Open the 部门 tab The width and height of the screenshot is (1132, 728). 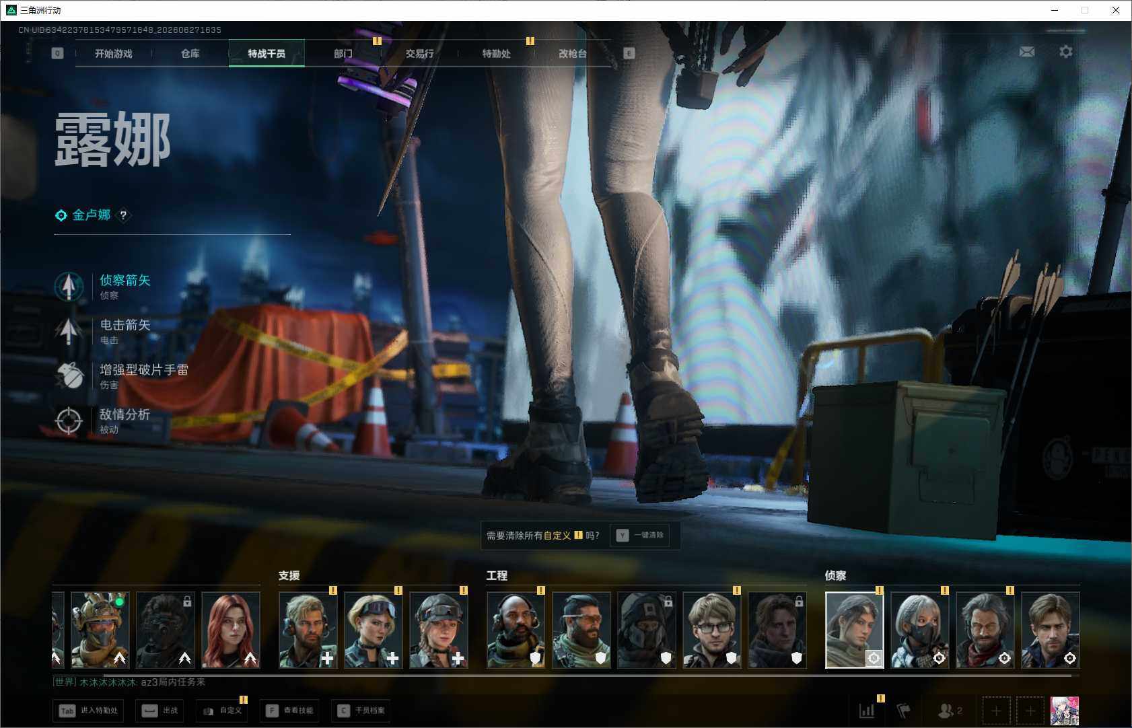pyautogui.click(x=343, y=53)
